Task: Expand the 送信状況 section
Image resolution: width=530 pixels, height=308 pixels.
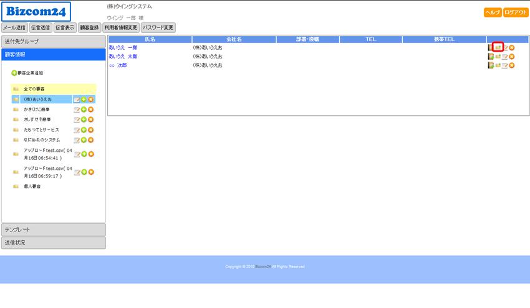Action: click(x=53, y=243)
